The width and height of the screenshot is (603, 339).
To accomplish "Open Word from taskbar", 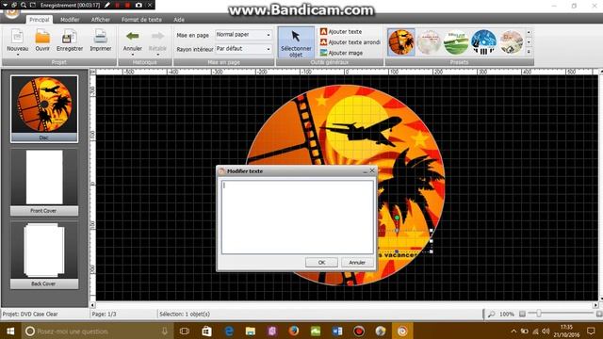I will pyautogui.click(x=337, y=331).
